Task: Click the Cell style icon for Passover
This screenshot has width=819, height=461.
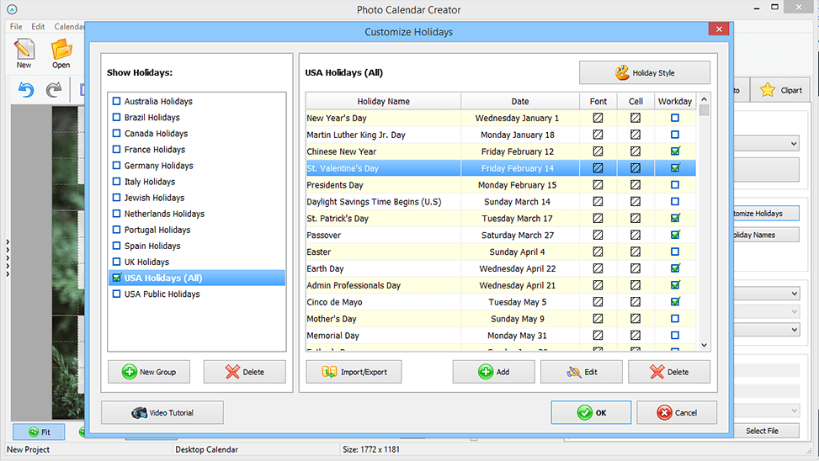Action: pyautogui.click(x=635, y=235)
